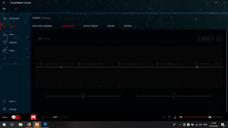Viewport: 228px width, 128px height.
Task: Click the SOUND breadcrumb heading
Action: click(x=36, y=18)
